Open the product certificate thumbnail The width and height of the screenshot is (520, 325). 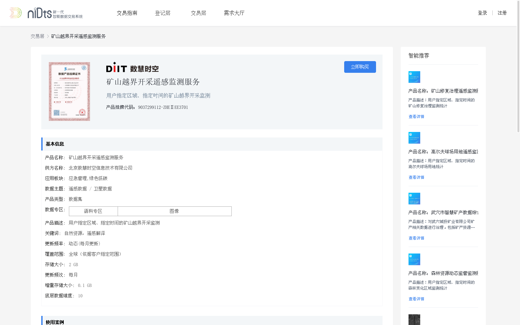69,91
